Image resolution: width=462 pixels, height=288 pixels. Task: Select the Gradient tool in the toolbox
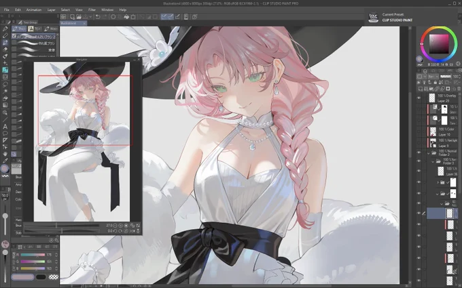5,105
